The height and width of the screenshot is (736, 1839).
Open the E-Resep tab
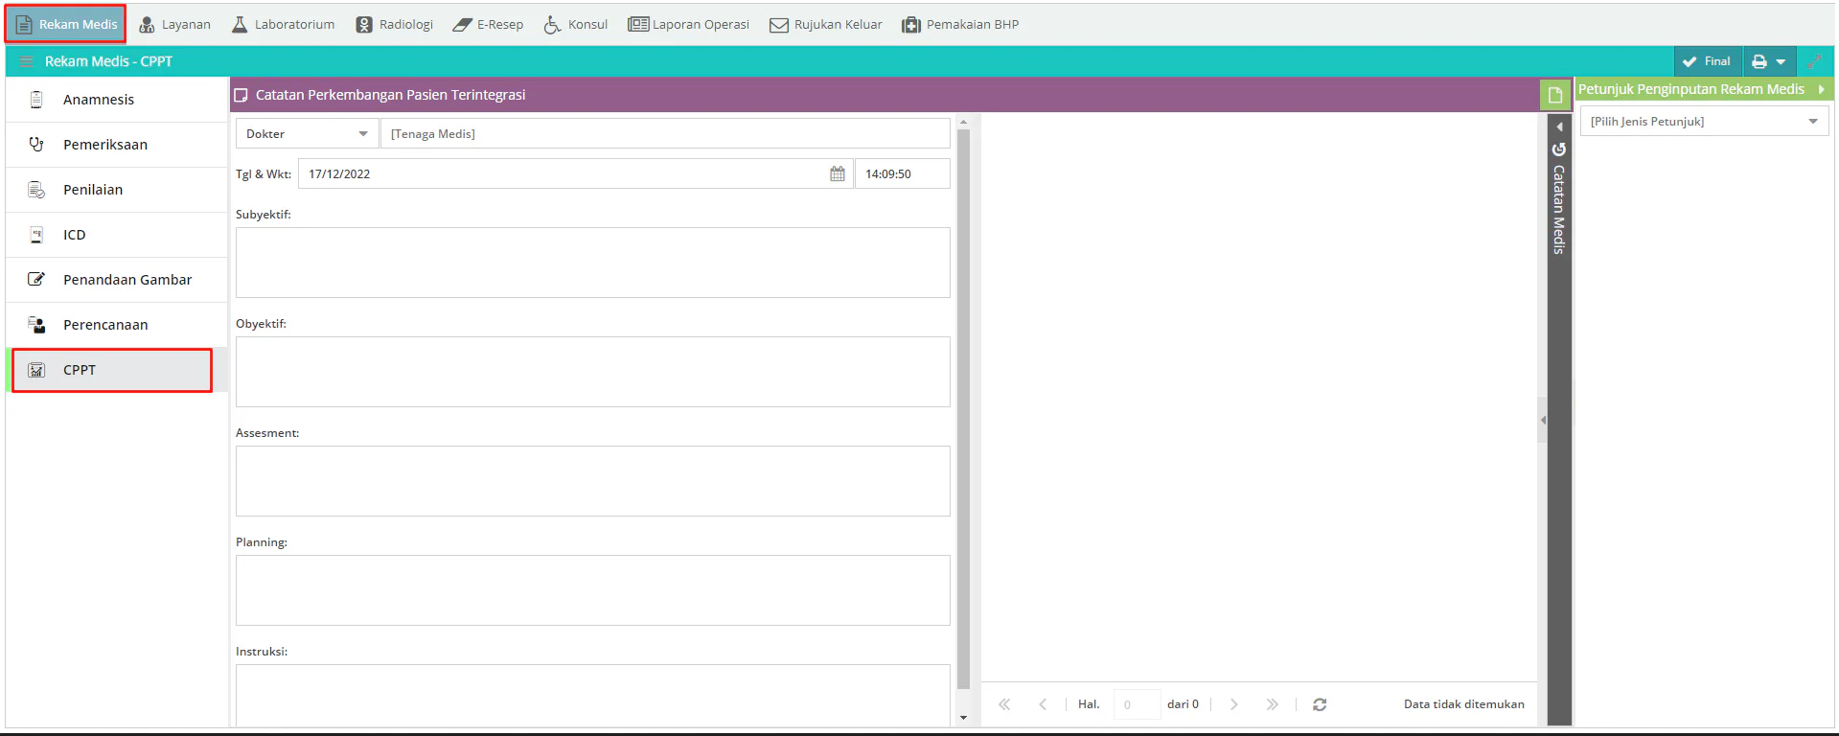[x=488, y=24]
